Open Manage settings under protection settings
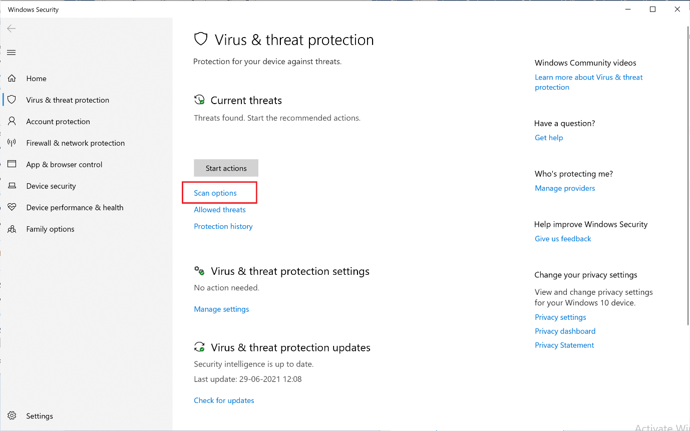 pyautogui.click(x=221, y=309)
